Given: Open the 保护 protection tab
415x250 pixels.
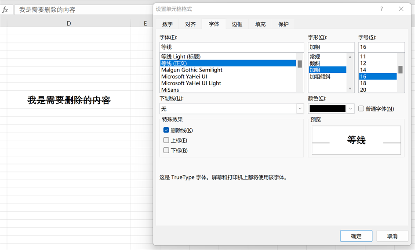Looking at the screenshot, I should [x=284, y=25].
